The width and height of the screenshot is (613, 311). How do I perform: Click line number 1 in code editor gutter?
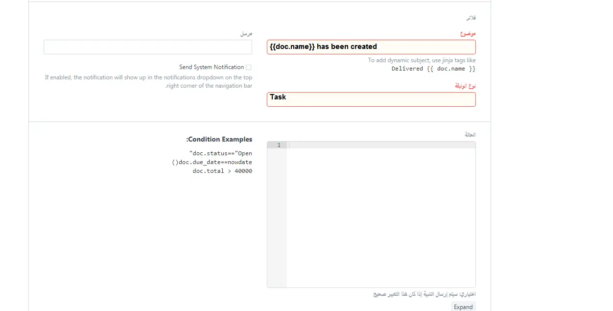[x=279, y=145]
